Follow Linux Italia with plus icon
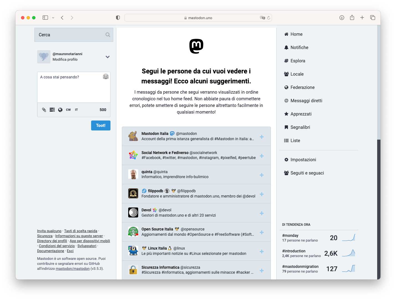Viewport: 396px width, 300px height. [x=262, y=252]
